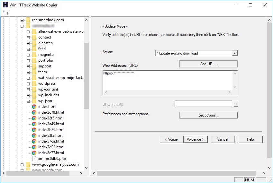Click the Chrome icon beside index.html
Viewport: 273px width, 183px height.
pos(34,107)
